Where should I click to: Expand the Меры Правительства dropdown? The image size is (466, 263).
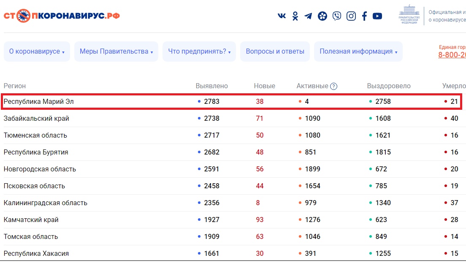[116, 52]
